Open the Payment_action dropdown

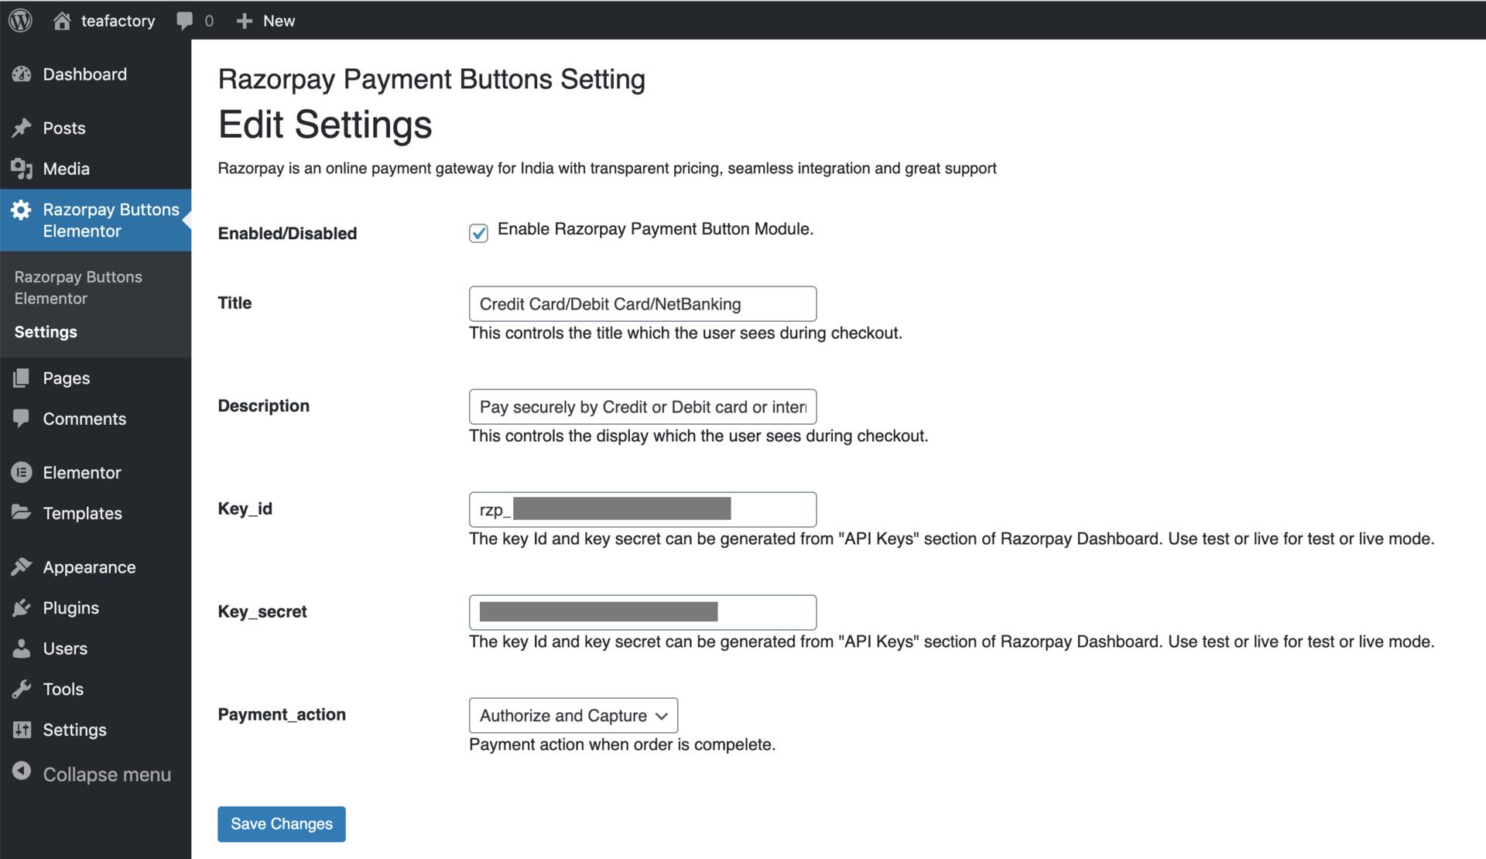click(574, 715)
